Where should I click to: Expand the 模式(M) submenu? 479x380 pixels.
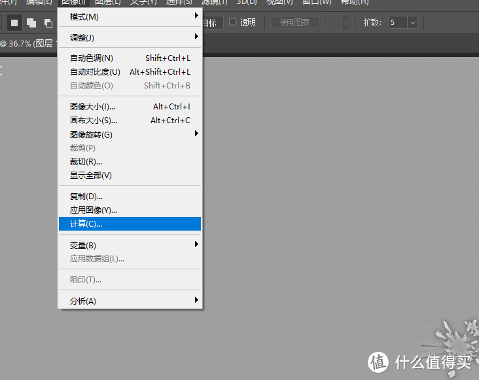(x=131, y=16)
